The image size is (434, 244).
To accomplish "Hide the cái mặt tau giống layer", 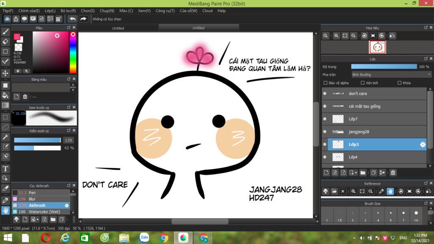I will click(x=325, y=106).
